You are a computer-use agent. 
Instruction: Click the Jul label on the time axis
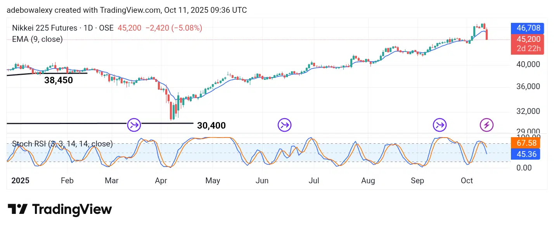314,181
